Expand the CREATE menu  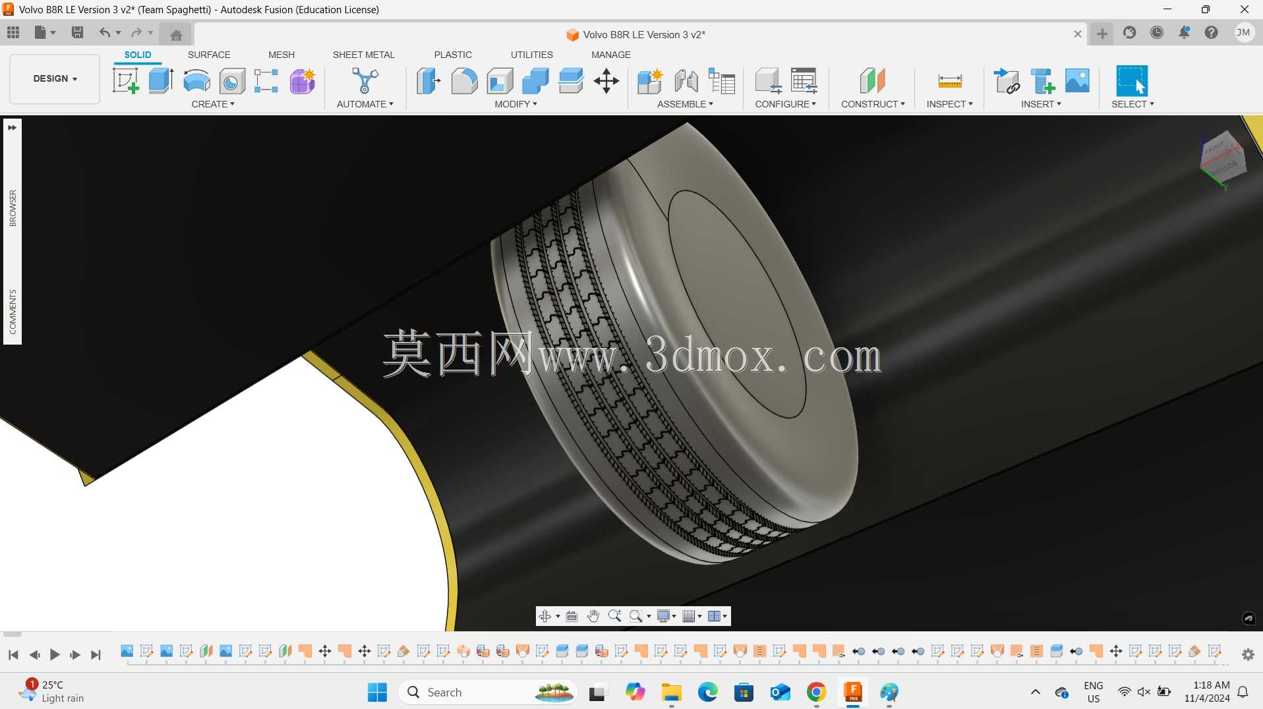213,104
